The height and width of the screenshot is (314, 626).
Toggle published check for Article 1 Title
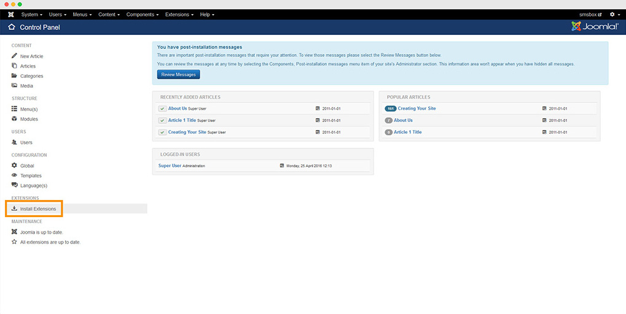[162, 120]
